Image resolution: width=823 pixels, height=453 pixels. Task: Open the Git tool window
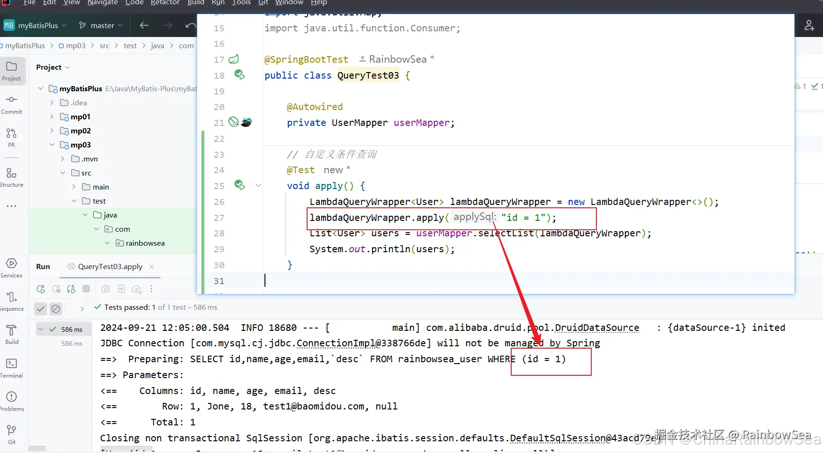[11, 435]
